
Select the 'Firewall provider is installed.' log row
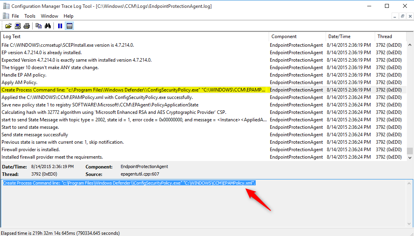click(x=31, y=150)
